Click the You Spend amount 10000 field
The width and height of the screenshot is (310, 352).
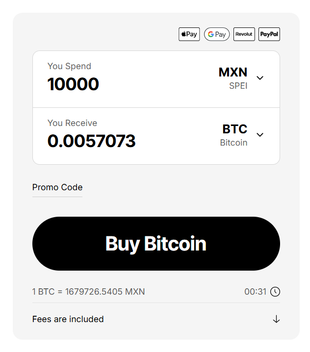(74, 84)
